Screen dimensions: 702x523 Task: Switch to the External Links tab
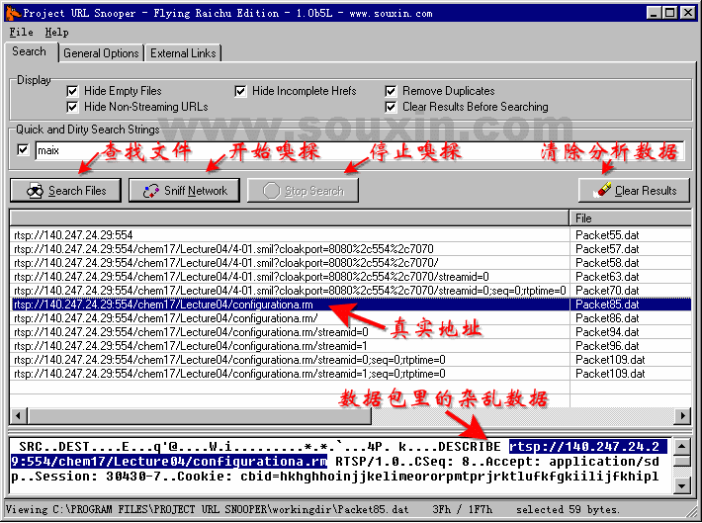[x=183, y=53]
